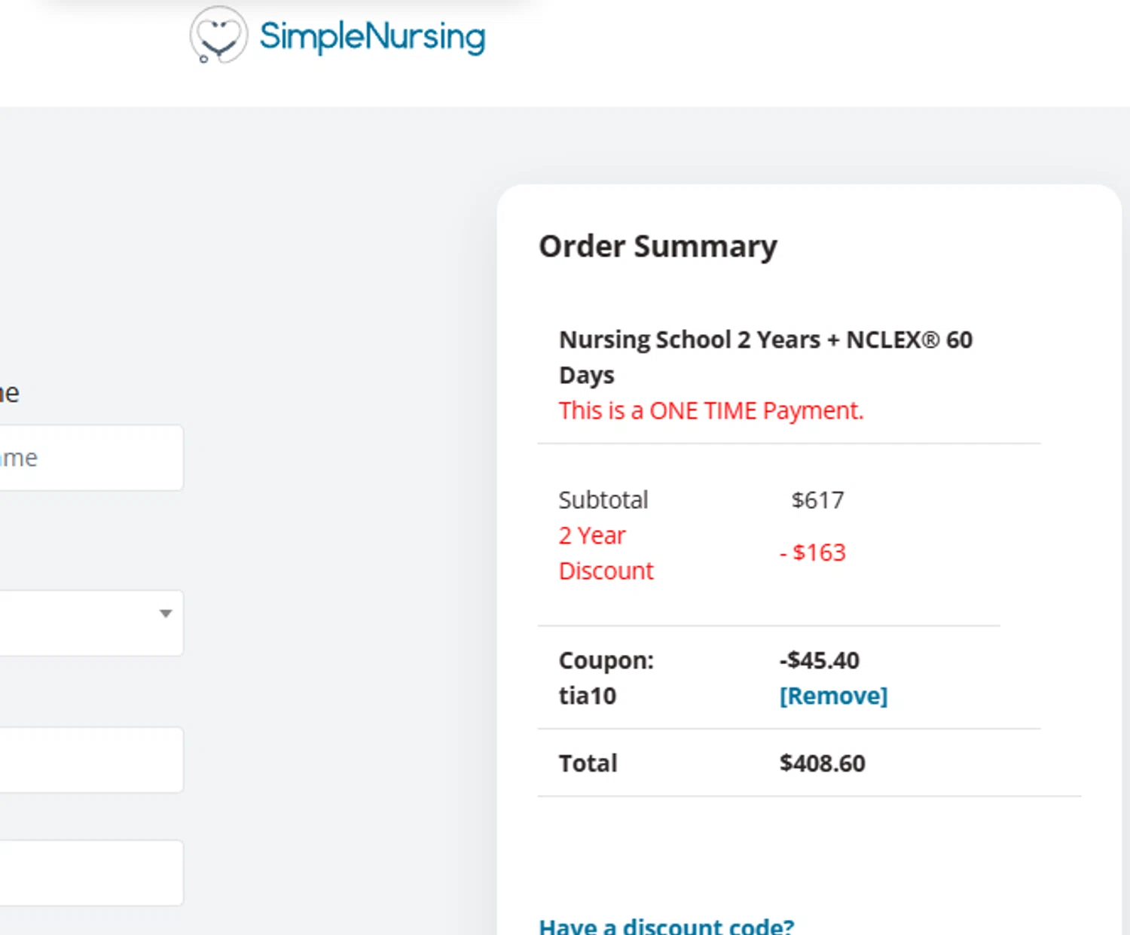The image size is (1130, 935).
Task: Select the Order Summary heading
Action: pyautogui.click(x=658, y=246)
